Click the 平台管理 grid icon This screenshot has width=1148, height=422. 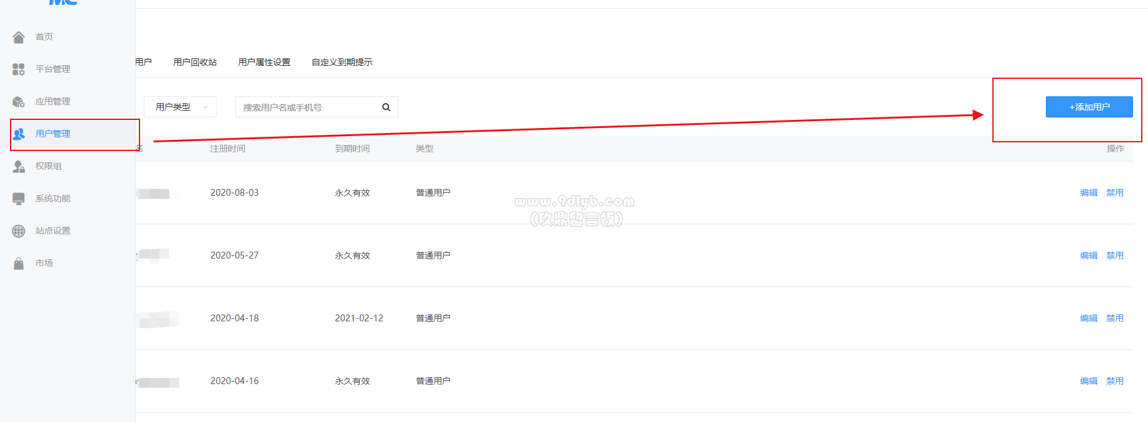(x=19, y=69)
